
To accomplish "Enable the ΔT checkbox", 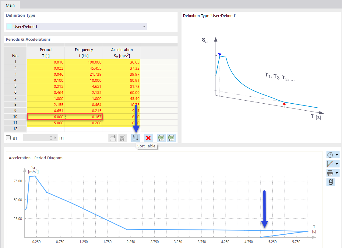I will click(x=8, y=138).
